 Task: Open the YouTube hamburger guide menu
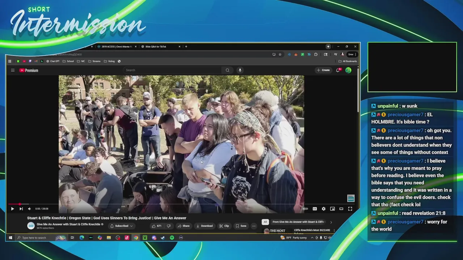[13, 70]
